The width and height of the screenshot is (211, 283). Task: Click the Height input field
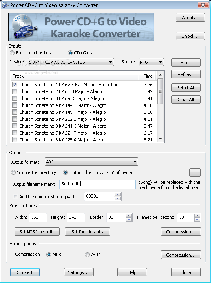point(76,217)
